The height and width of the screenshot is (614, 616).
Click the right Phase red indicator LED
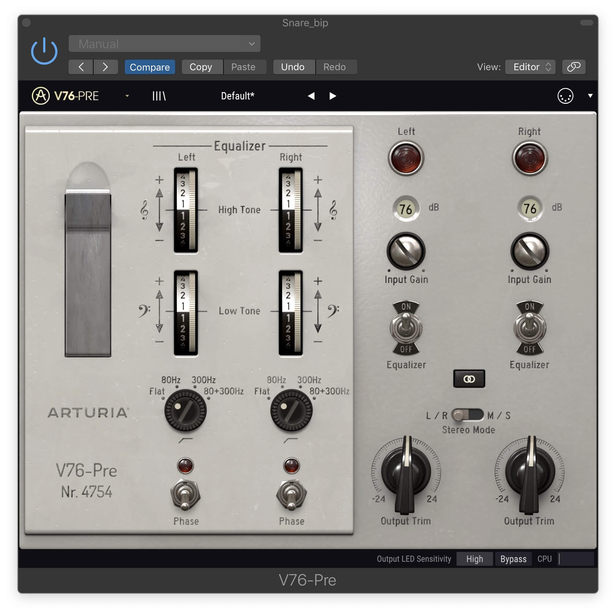pyautogui.click(x=292, y=466)
